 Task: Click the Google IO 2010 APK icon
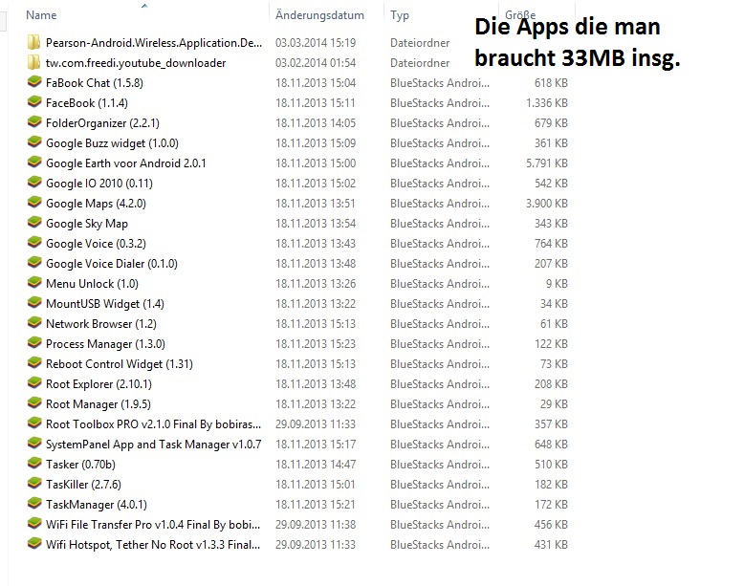click(34, 183)
